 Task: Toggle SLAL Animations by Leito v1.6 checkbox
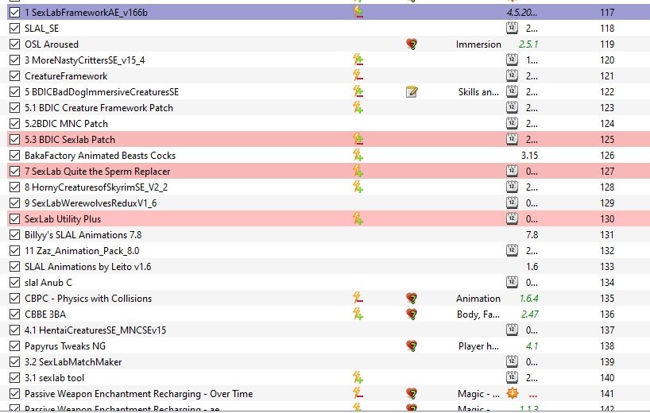[14, 266]
